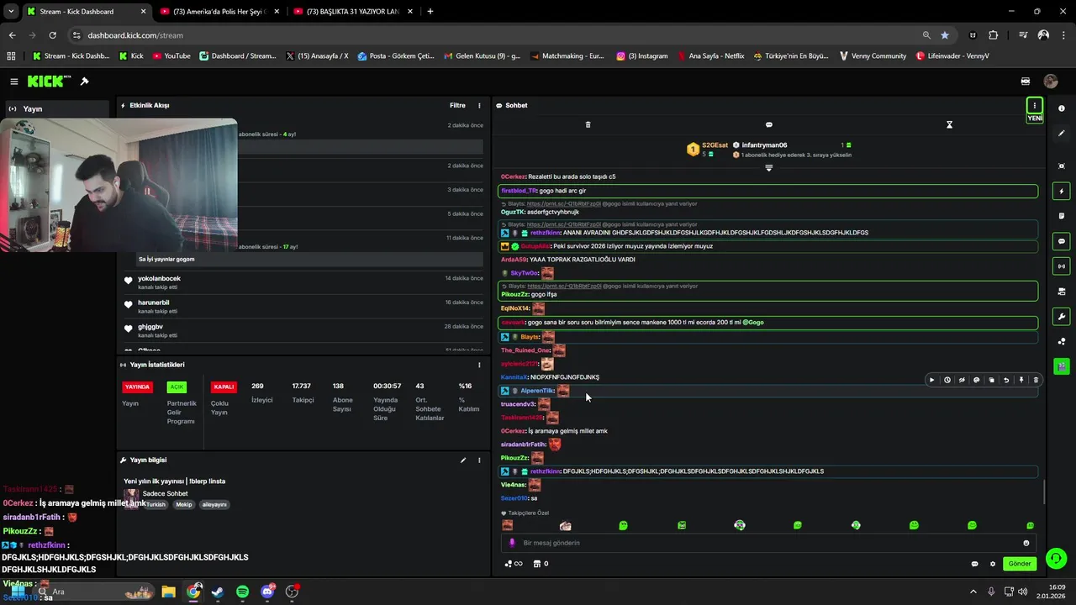The height and width of the screenshot is (605, 1076).
Task: Click the purple microphone icon in the message field
Action: click(x=511, y=543)
